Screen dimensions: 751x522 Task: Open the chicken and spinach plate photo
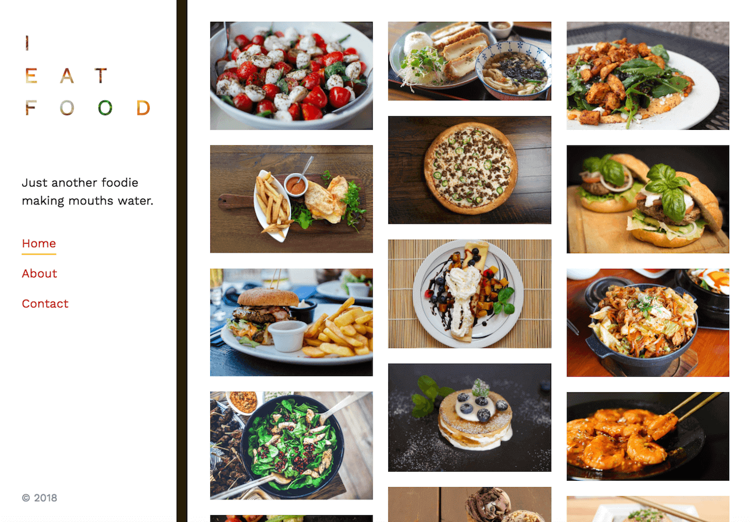coord(648,76)
